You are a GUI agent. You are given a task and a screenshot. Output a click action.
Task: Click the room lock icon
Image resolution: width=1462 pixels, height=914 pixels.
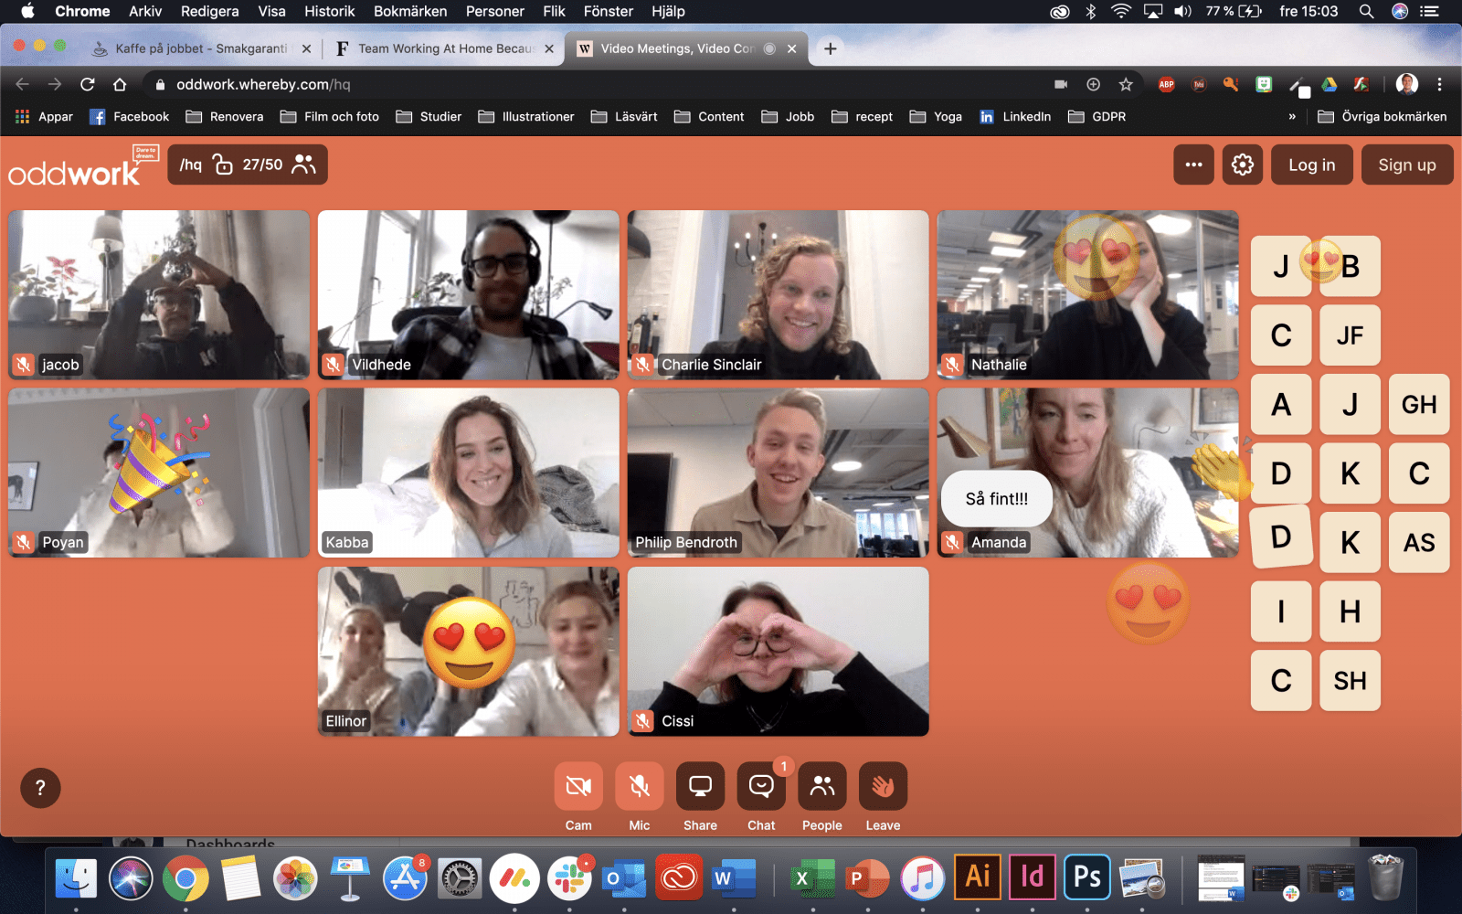[x=222, y=165]
